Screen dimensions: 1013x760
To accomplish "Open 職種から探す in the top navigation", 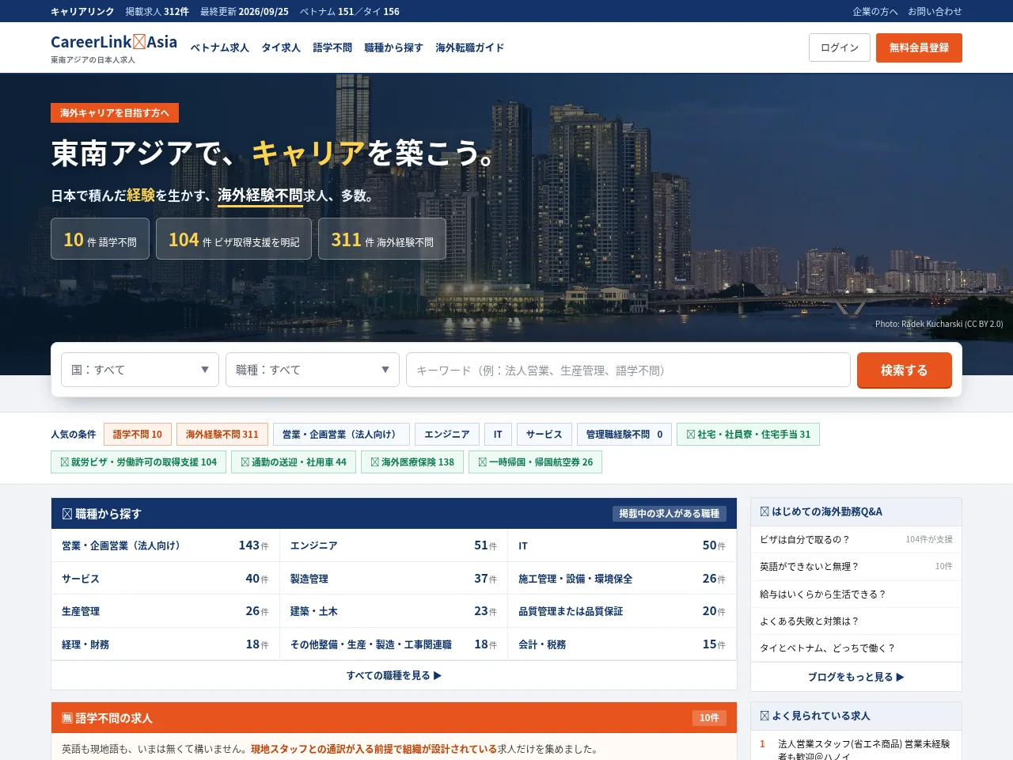I will [x=393, y=47].
